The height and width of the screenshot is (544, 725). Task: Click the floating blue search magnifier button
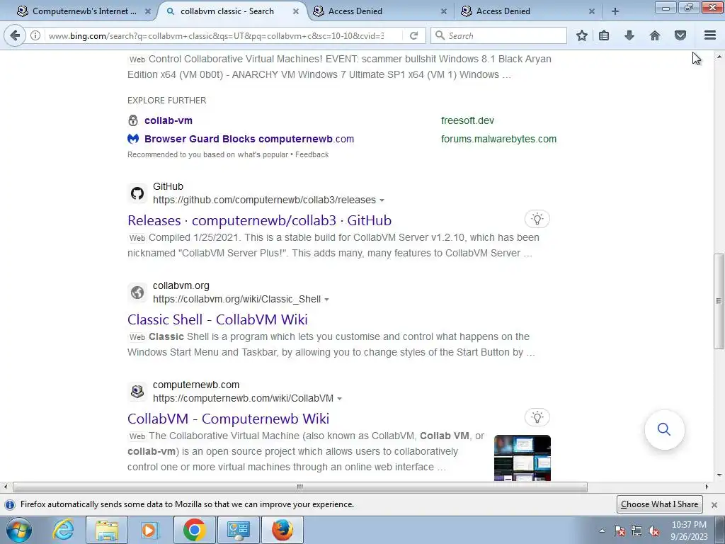pos(664,429)
